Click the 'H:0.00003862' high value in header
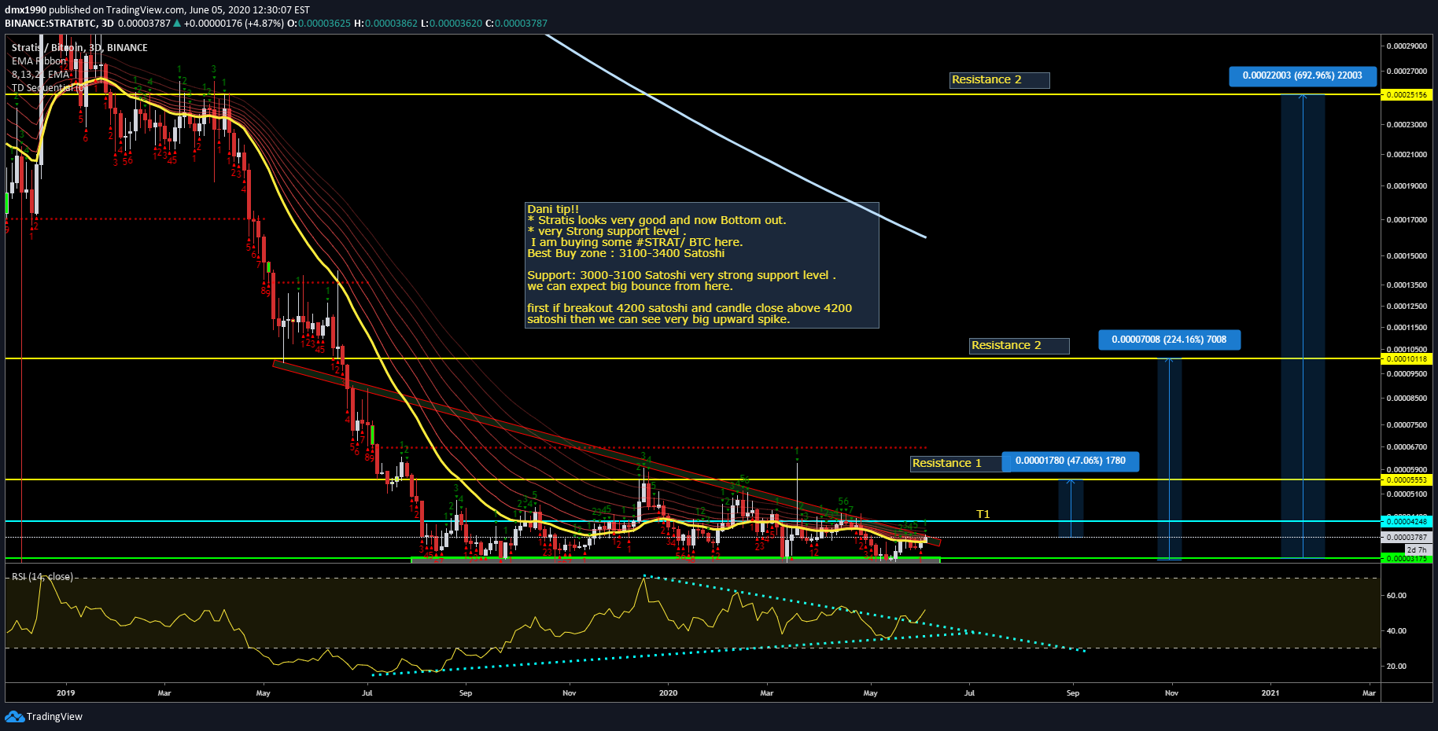1438x731 pixels. point(385,24)
